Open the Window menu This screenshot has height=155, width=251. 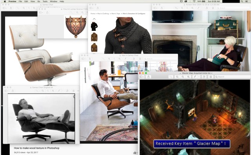(54, 1)
